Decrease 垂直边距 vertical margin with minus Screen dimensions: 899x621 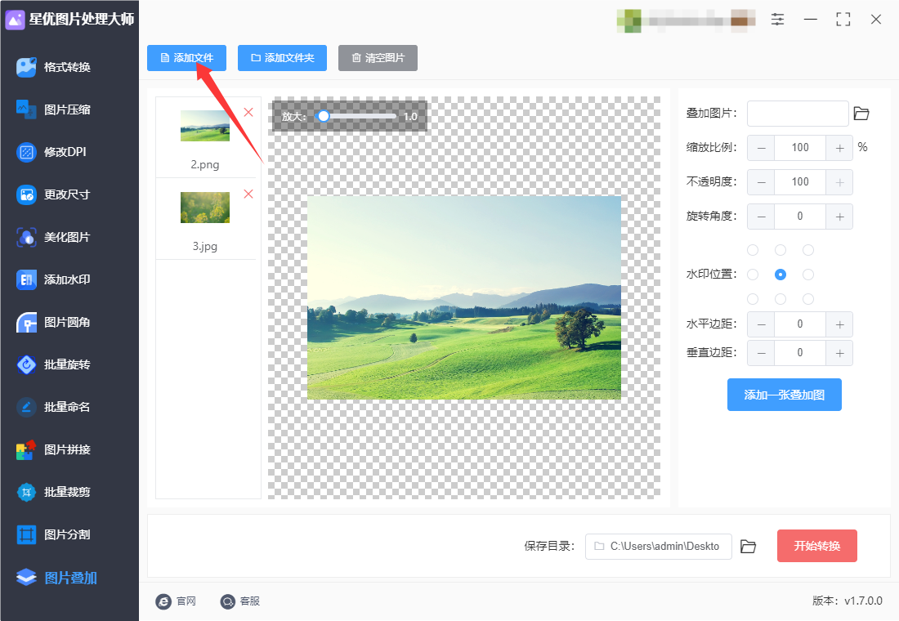click(762, 353)
